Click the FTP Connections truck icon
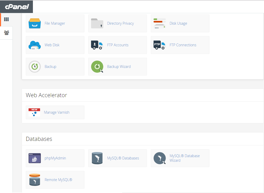This screenshot has height=193, width=264. coord(159,45)
